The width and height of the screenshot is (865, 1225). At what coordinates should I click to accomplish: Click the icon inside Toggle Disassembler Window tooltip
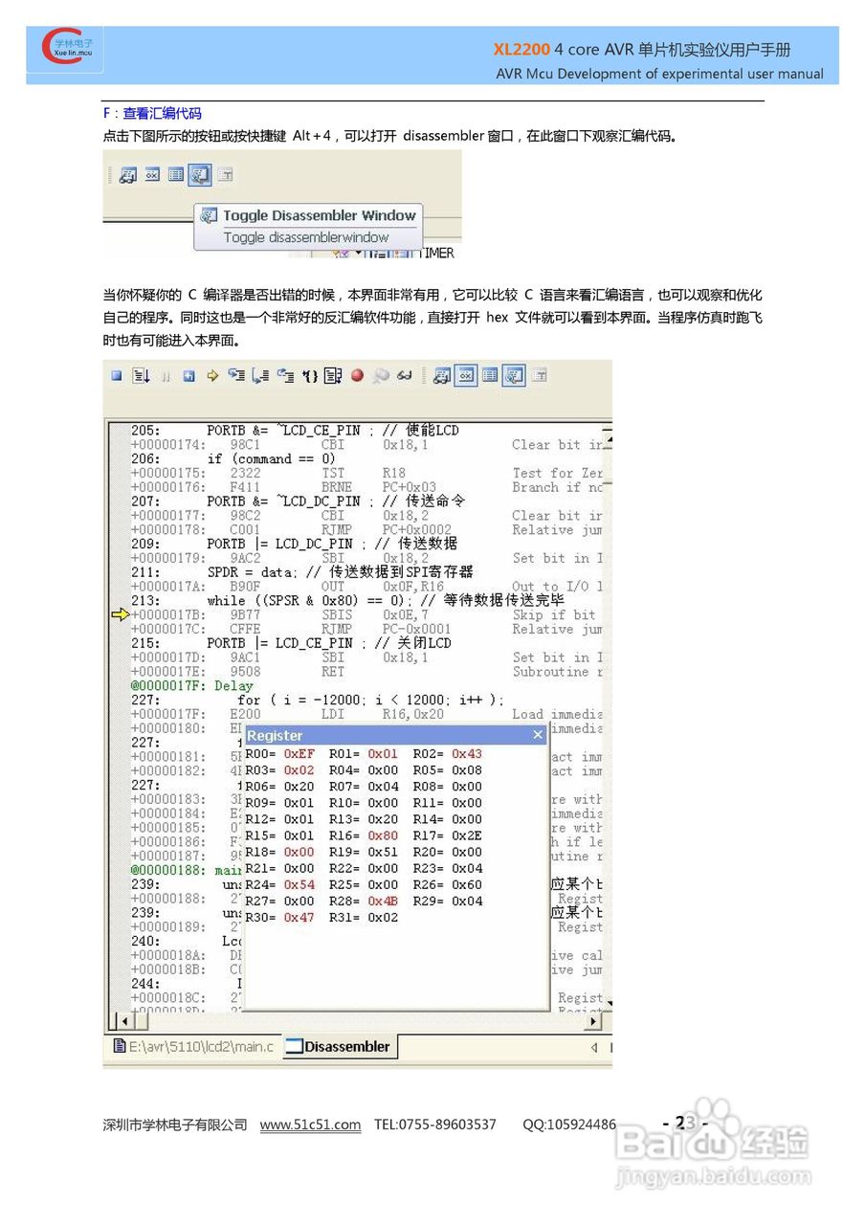208,216
